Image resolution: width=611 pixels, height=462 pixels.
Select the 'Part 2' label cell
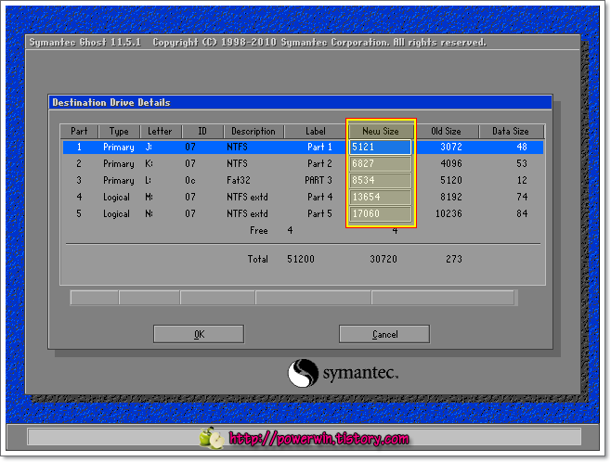pyautogui.click(x=319, y=163)
